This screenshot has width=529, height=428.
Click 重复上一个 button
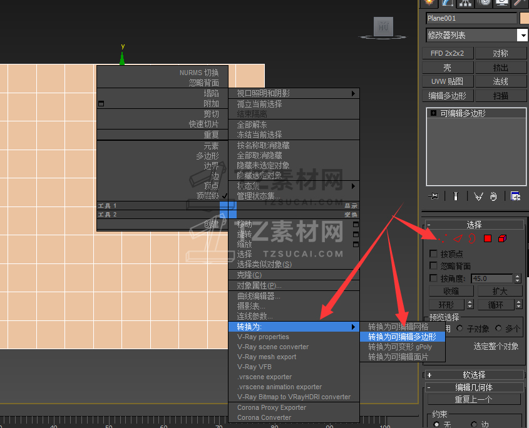coord(474,399)
